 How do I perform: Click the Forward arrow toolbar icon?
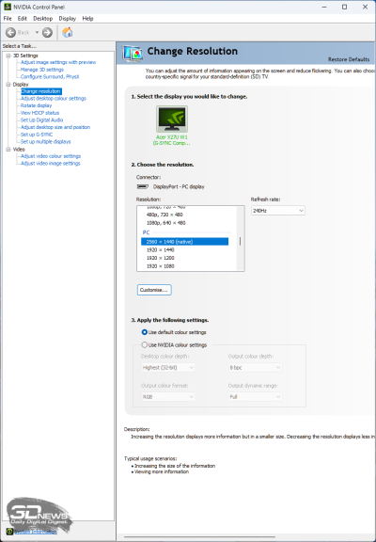[x=47, y=33]
